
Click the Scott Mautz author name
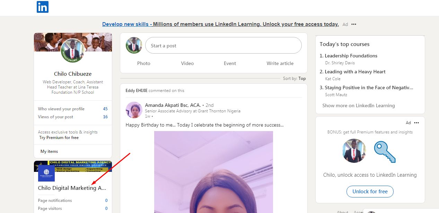tap(336, 95)
